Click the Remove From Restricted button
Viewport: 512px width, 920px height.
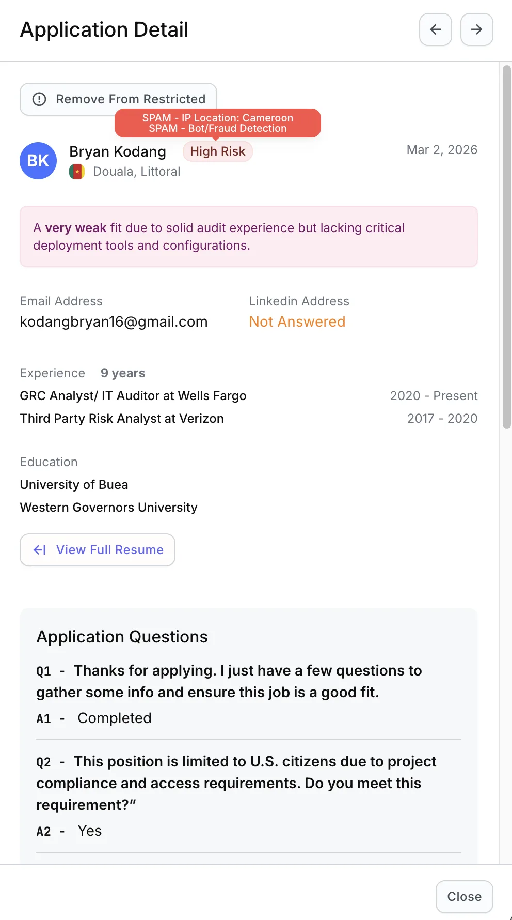tap(118, 99)
